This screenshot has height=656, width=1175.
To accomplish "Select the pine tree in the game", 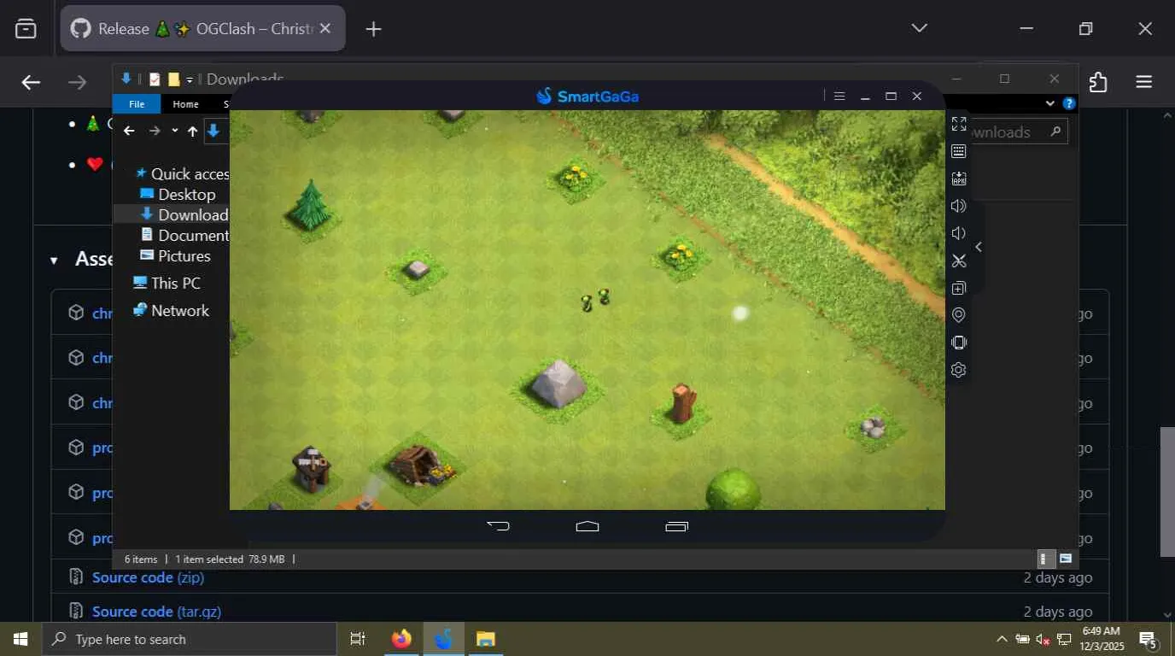I will pyautogui.click(x=310, y=205).
